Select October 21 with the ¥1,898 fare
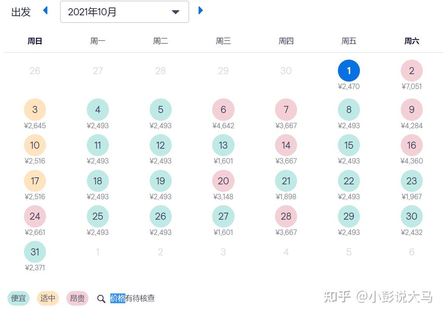 (x=286, y=181)
